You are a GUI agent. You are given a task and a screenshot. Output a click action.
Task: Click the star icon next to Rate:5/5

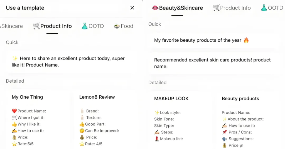click(14, 144)
